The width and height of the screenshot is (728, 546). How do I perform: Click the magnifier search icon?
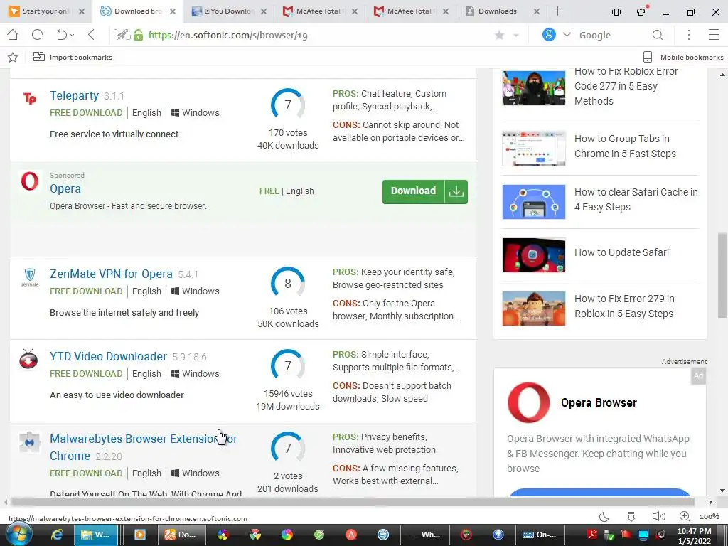(658, 35)
